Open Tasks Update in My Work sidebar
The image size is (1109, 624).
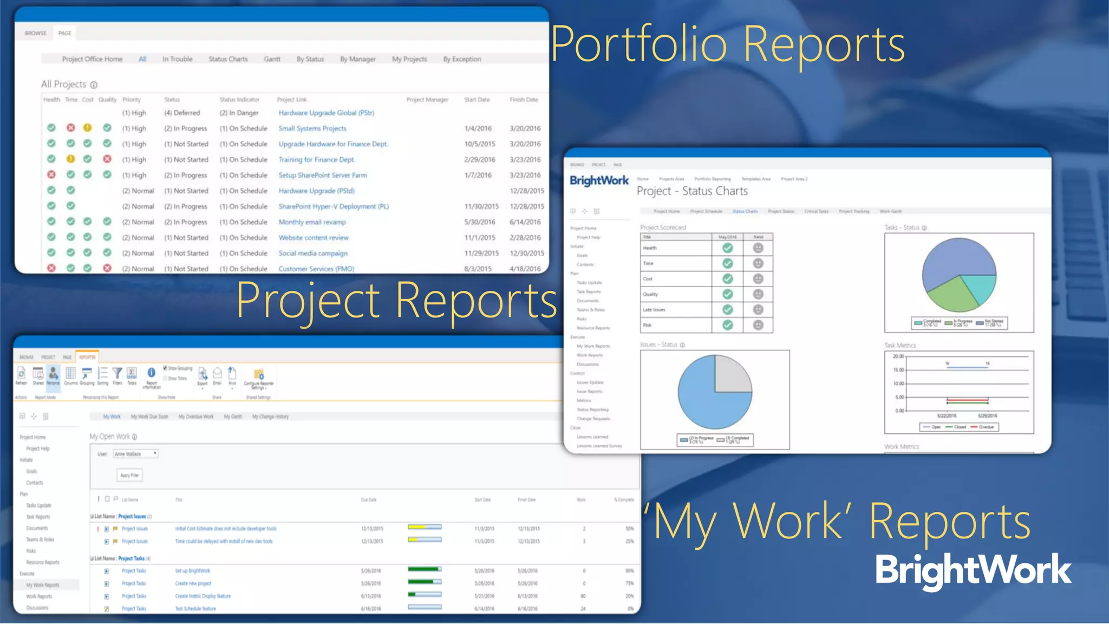38,505
